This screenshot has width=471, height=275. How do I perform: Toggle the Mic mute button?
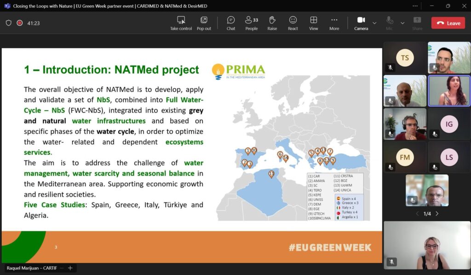[389, 23]
